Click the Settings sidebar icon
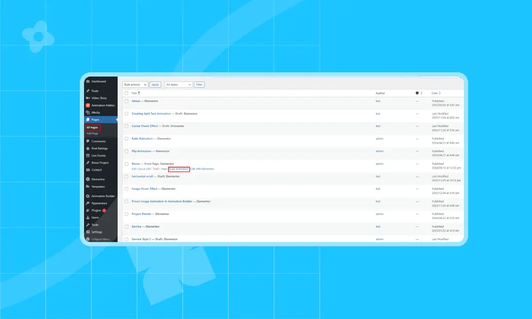The height and width of the screenshot is (319, 532). pyautogui.click(x=88, y=232)
